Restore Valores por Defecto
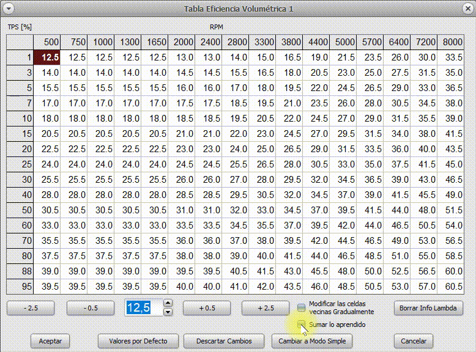Viewport: 476px width, 352px height. (138, 341)
